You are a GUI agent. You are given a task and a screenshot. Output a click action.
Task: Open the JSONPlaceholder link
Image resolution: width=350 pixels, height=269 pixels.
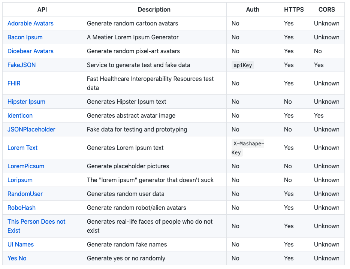[31, 129]
